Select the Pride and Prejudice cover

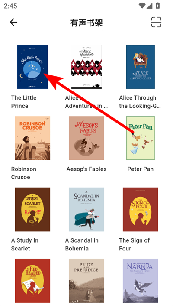pos(86,281)
